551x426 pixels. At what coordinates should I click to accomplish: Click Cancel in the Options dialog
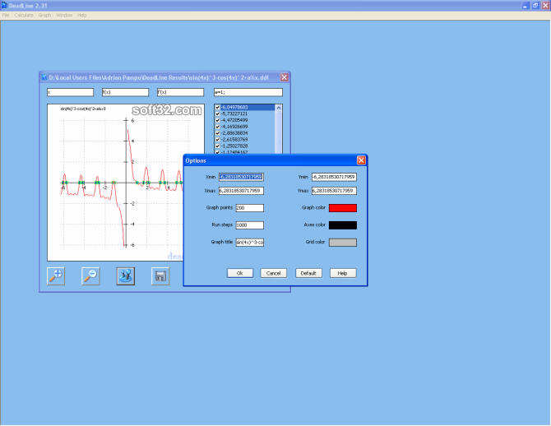(x=274, y=273)
